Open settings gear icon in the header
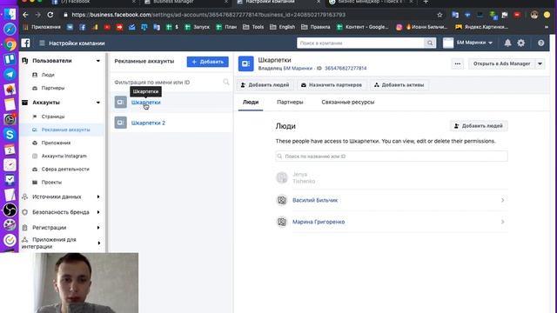This screenshot has height=313, width=557. click(520, 43)
